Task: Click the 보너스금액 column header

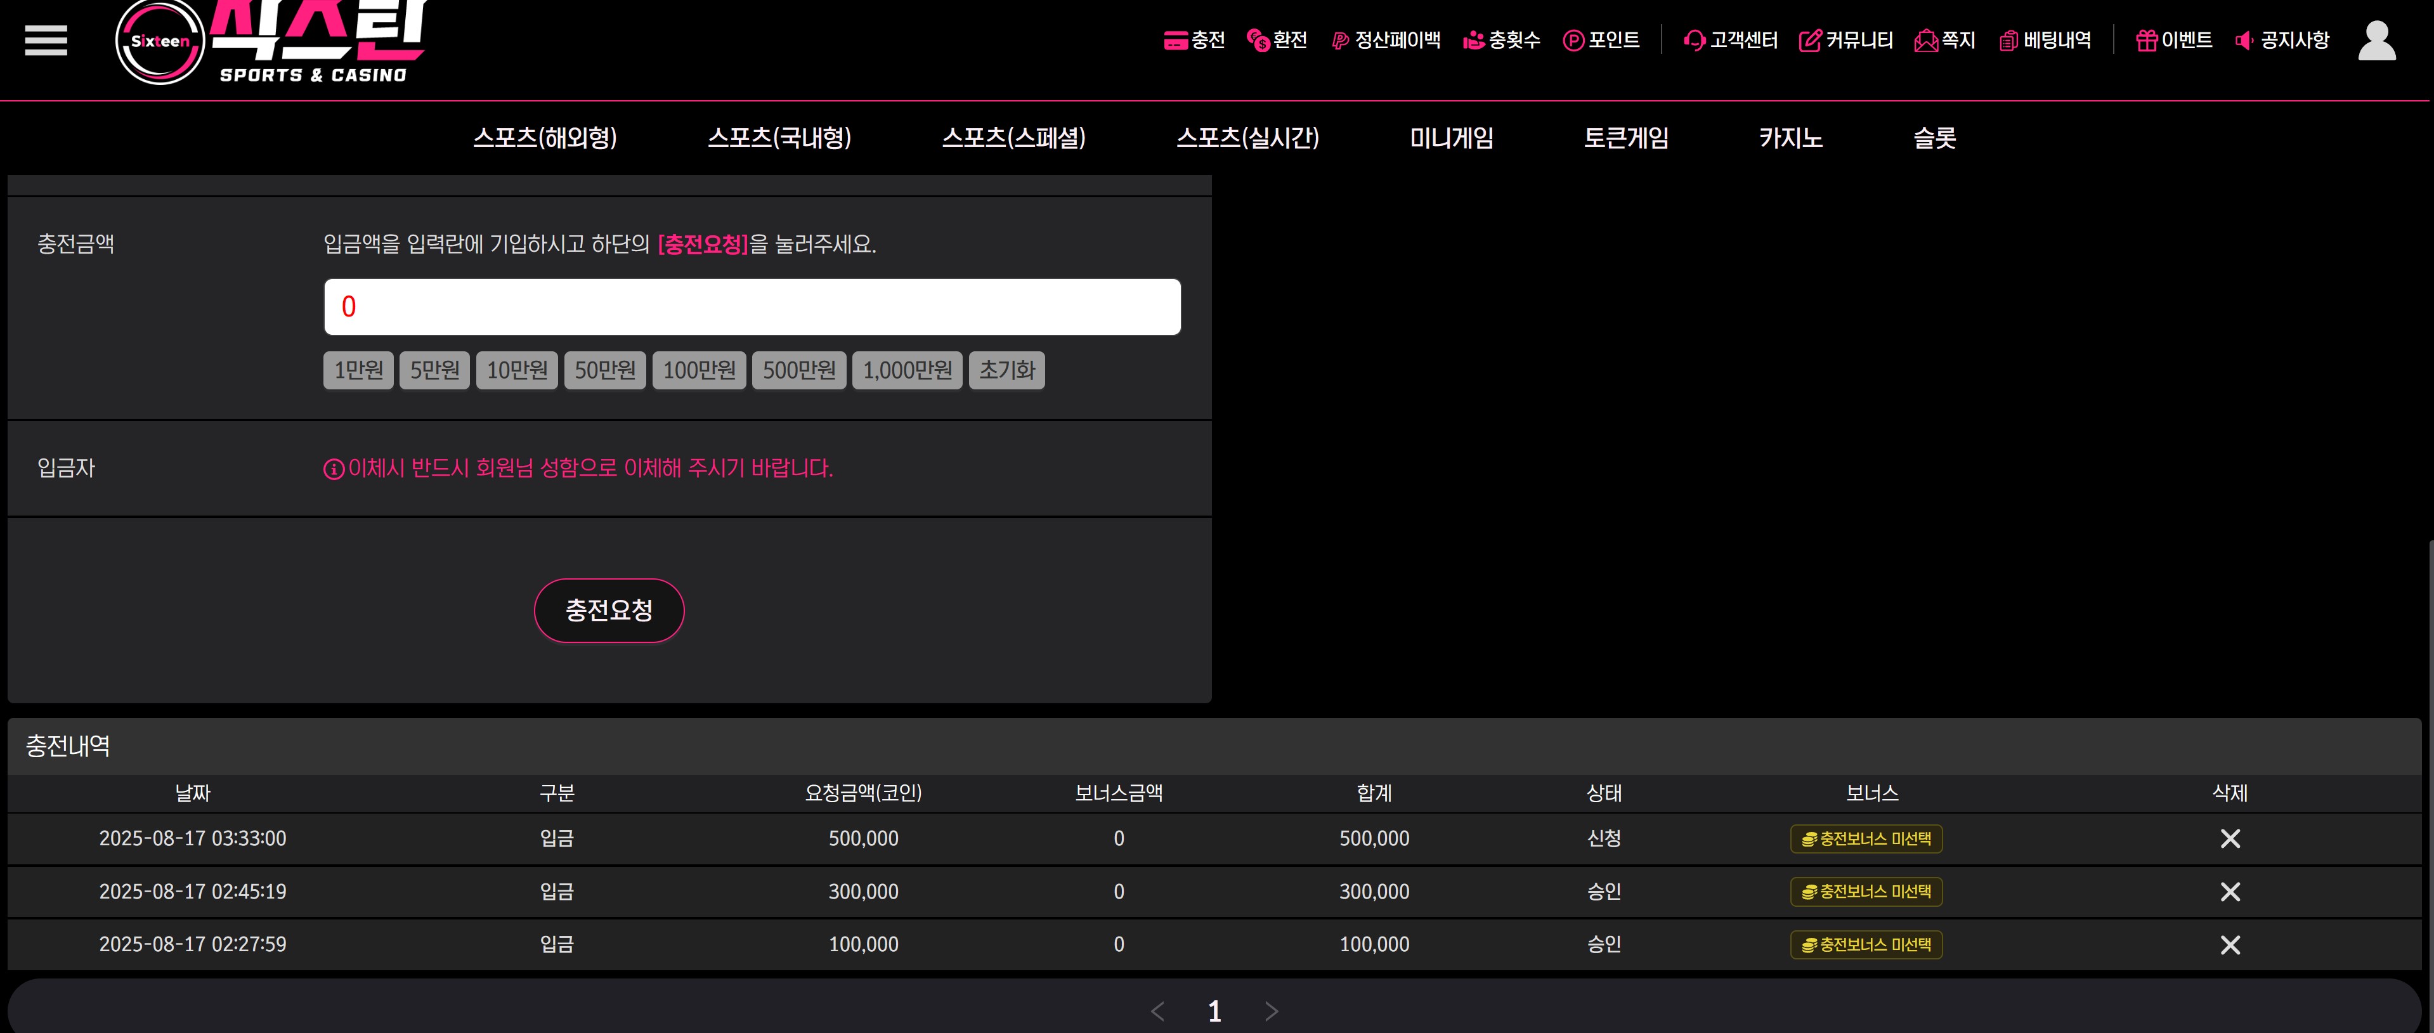Action: [x=1119, y=793]
